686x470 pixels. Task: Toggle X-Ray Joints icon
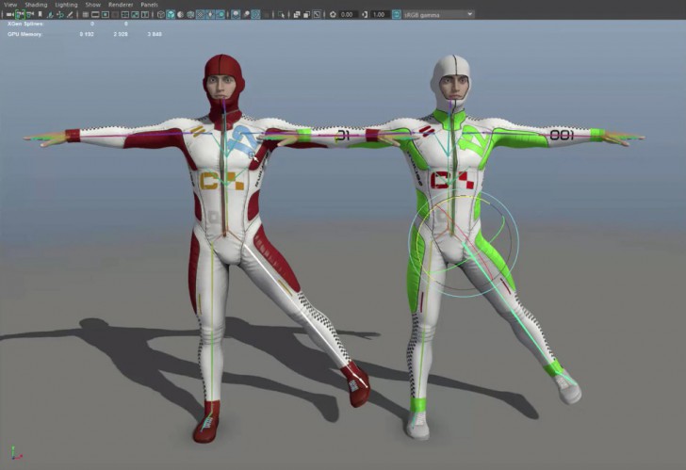click(317, 15)
